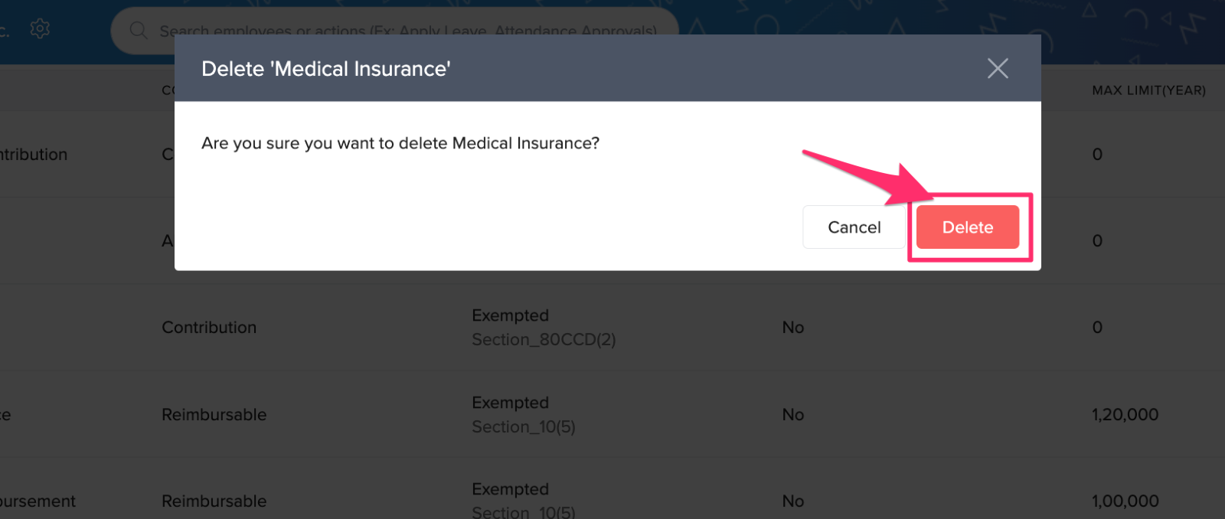Select Reimbursable in the 1,00,000 limit row

[214, 501]
